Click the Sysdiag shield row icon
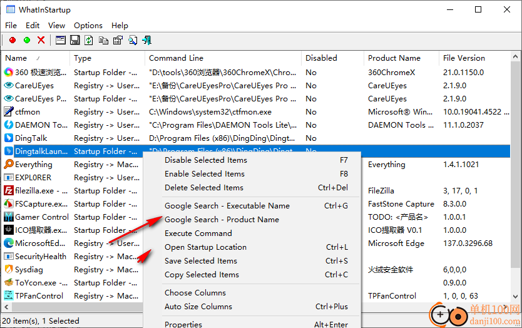This screenshot has width=522, height=328. [x=9, y=269]
